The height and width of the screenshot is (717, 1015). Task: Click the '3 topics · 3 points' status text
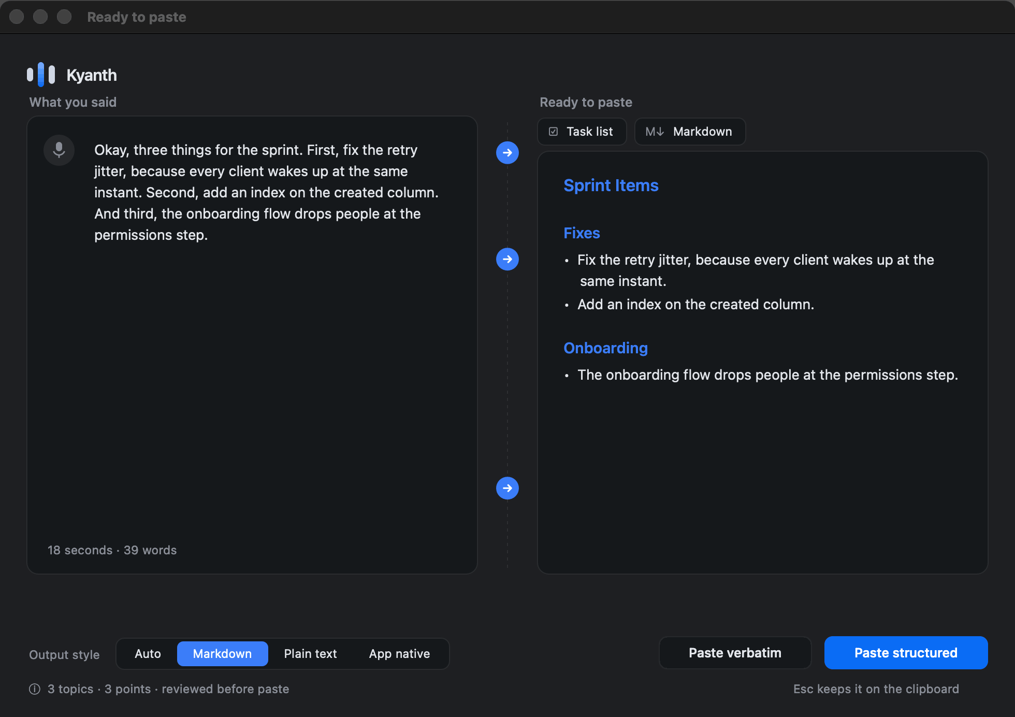168,689
